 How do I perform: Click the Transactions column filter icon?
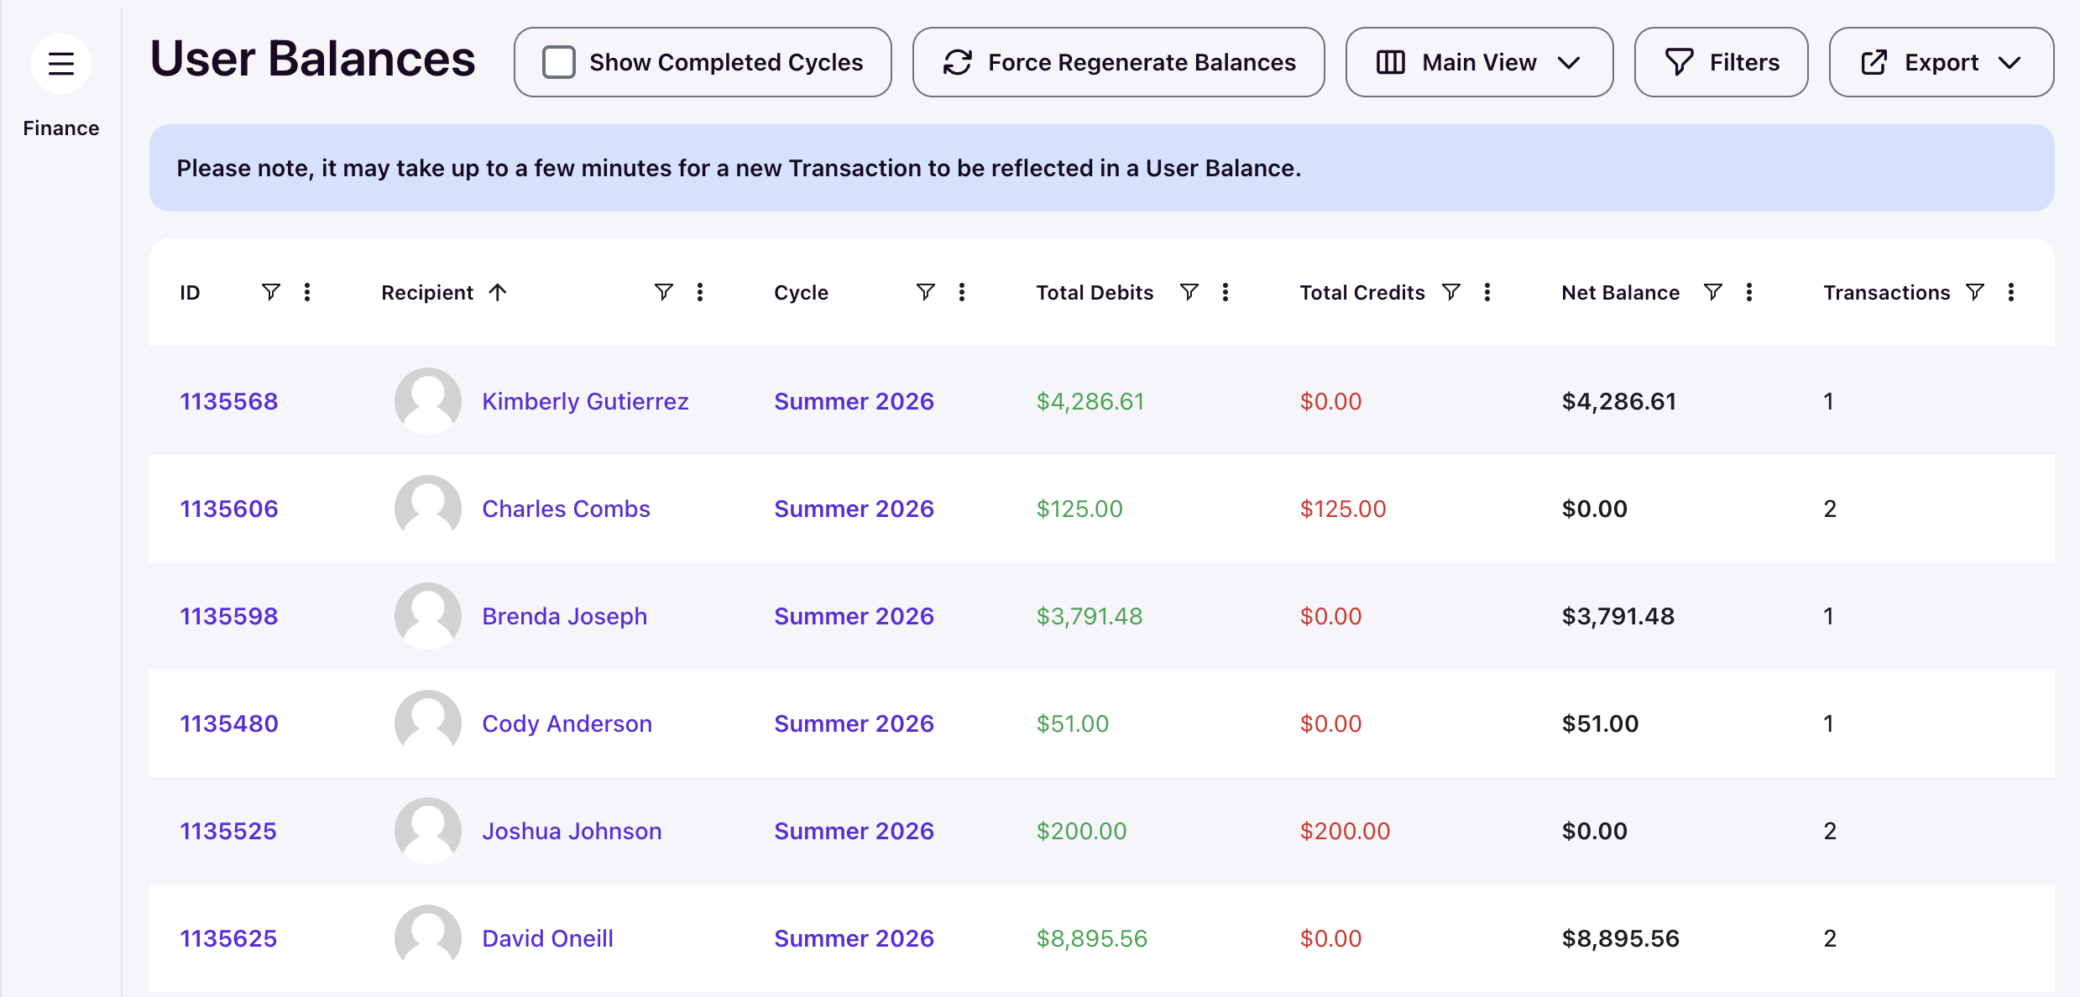pyautogui.click(x=1974, y=292)
